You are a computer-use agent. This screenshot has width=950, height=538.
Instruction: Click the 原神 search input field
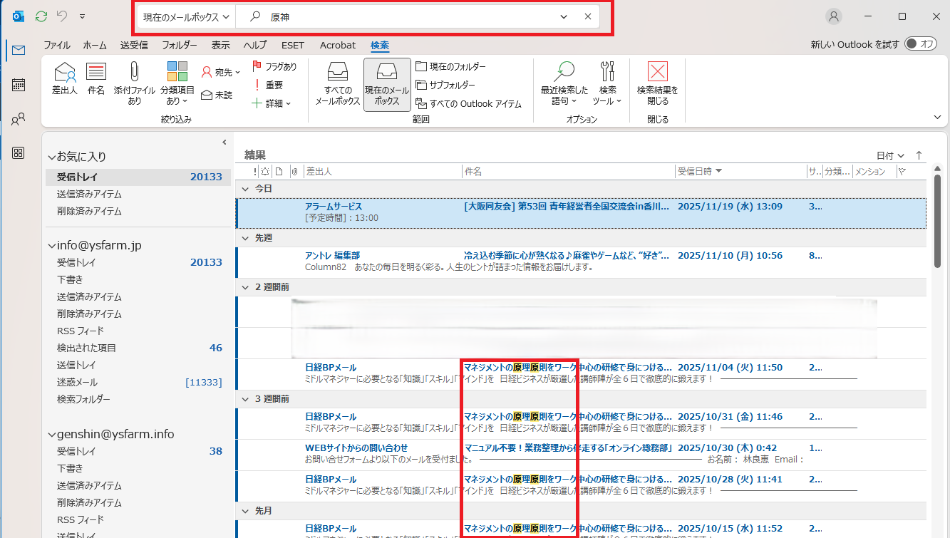pos(406,17)
